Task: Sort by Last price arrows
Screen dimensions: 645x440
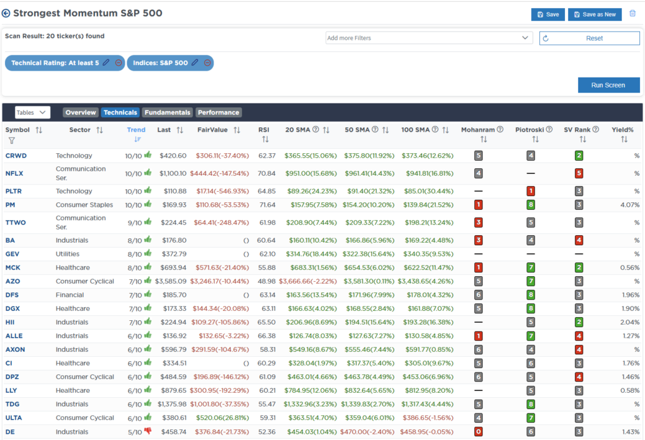Action: 180,130
